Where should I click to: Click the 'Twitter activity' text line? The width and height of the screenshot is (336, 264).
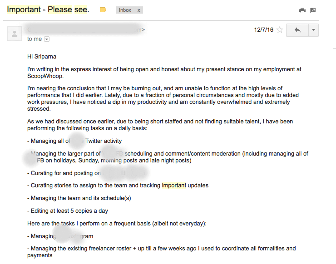coord(104,141)
